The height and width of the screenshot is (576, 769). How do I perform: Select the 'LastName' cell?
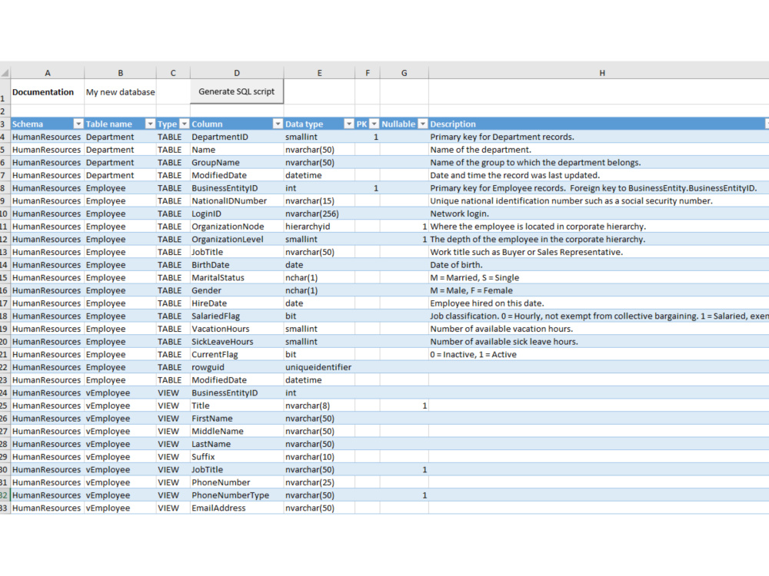(x=237, y=444)
